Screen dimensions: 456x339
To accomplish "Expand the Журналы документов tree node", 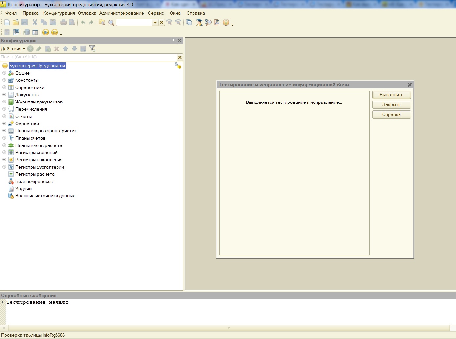I will 4,102.
